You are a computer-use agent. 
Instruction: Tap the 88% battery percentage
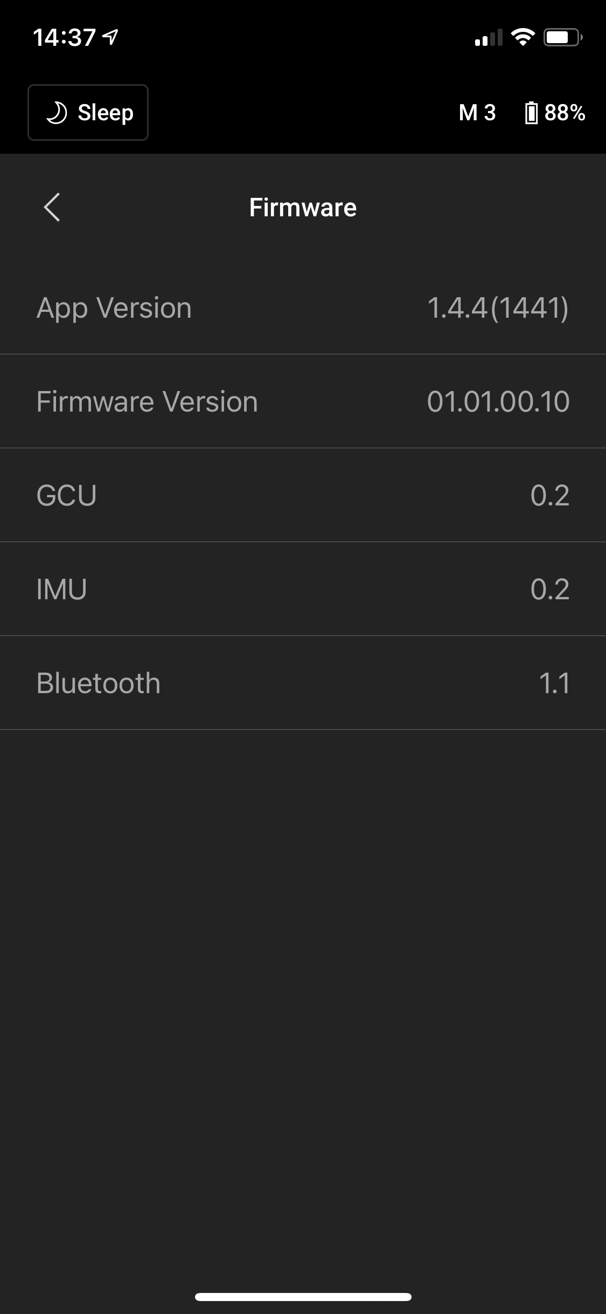click(x=565, y=113)
